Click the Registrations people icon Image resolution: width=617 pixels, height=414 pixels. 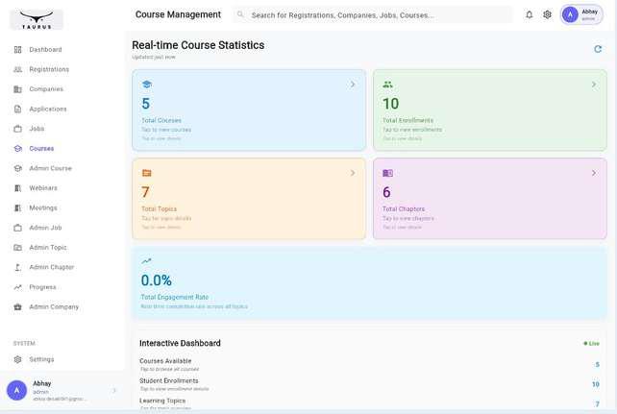[x=17, y=69]
